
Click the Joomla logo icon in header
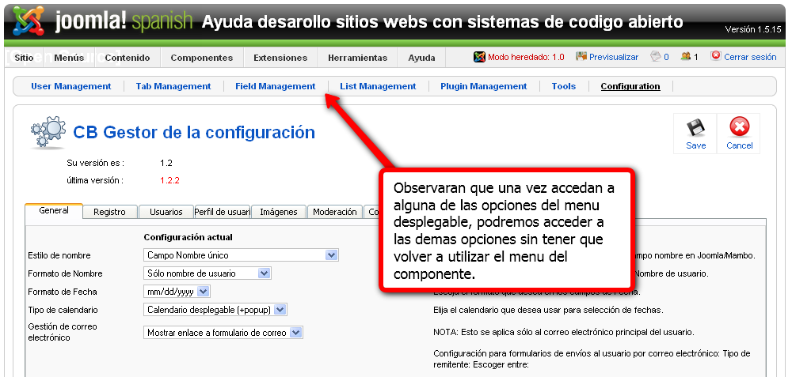pos(29,21)
